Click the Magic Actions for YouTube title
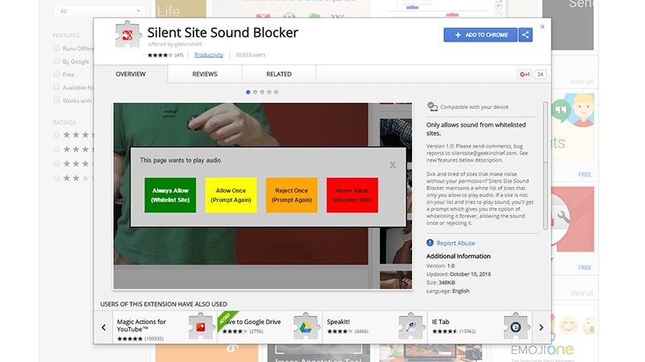Viewport: 645px width, 362px height. [x=141, y=326]
